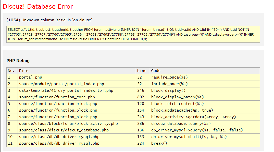Image resolution: width=274 pixels, height=152 pixels.
Task: Select 'source/class/block/forum/block_activity.php' cell
Action: (x=77, y=124)
